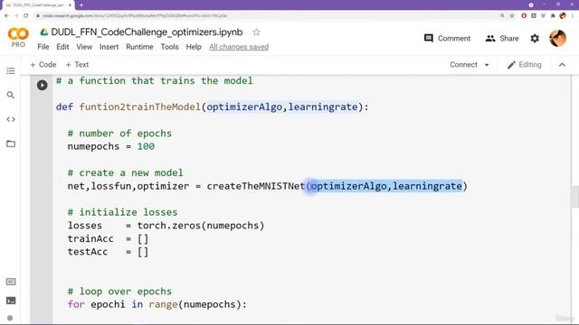Screen dimensions: 579x325
Task: Click the value '100' after numepochs
Action: click(146, 146)
